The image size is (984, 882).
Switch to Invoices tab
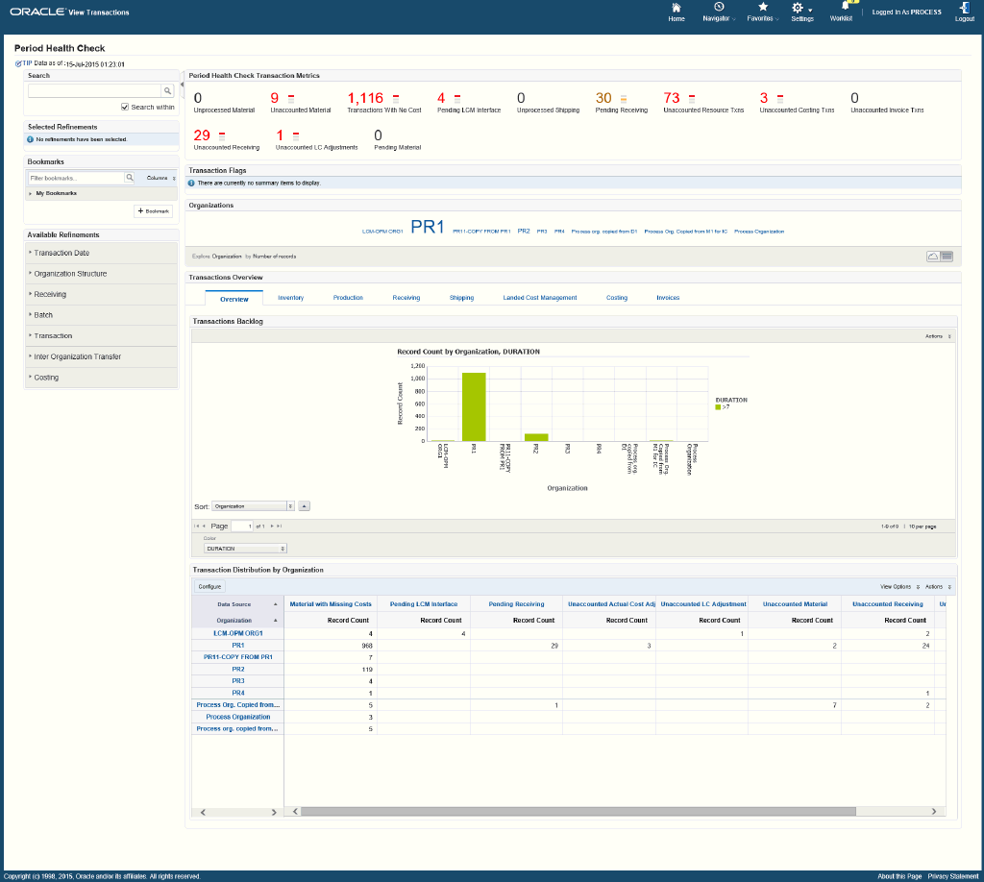pyautogui.click(x=668, y=298)
